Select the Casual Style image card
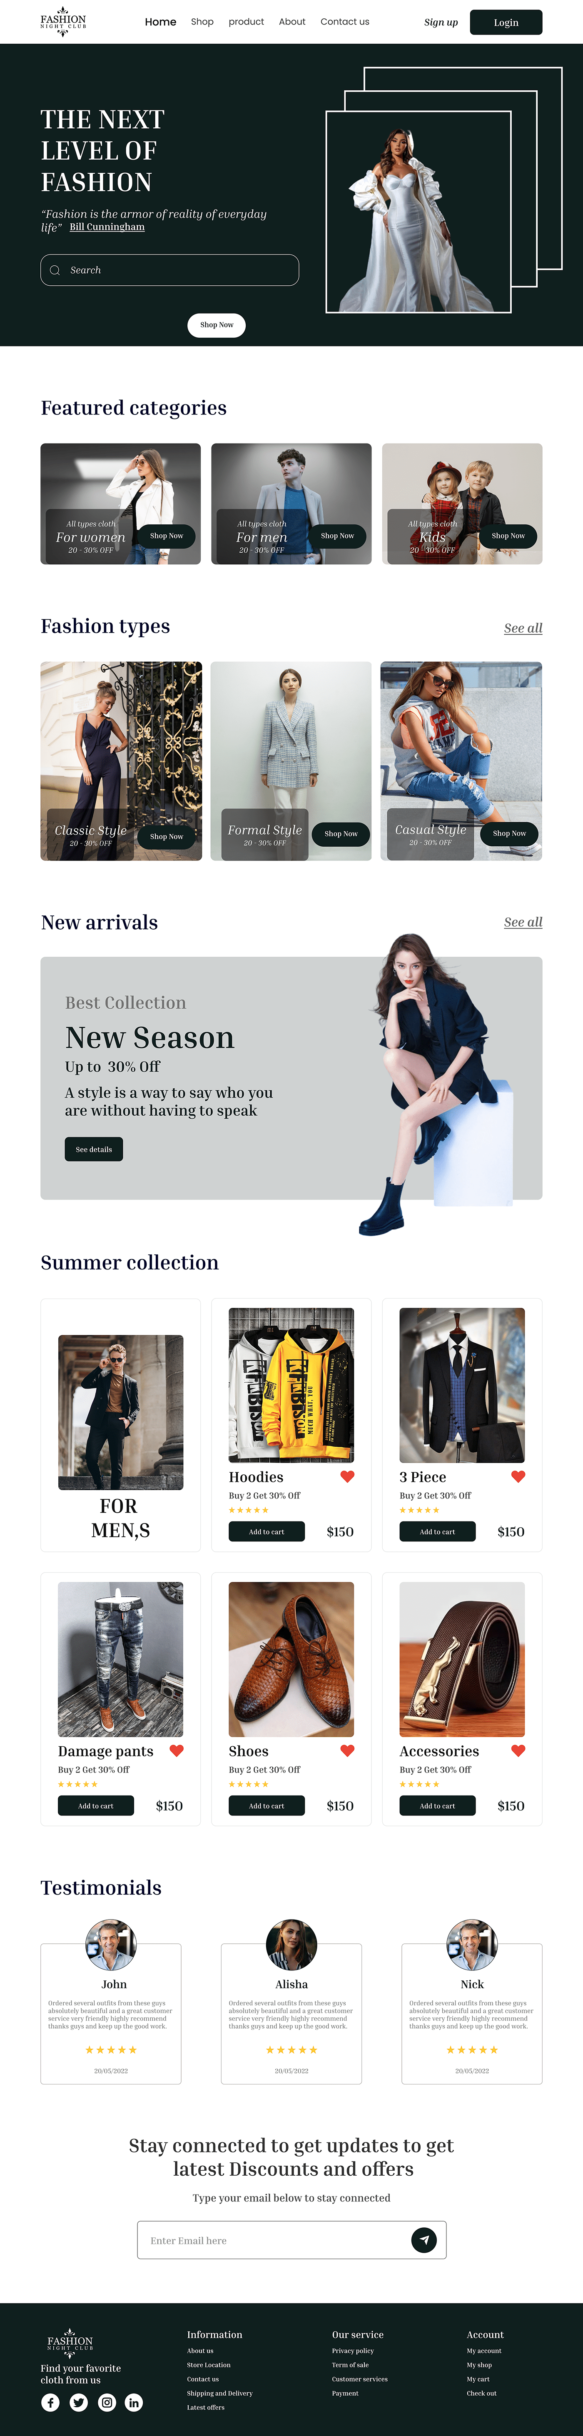The width and height of the screenshot is (583, 2436). tap(461, 760)
